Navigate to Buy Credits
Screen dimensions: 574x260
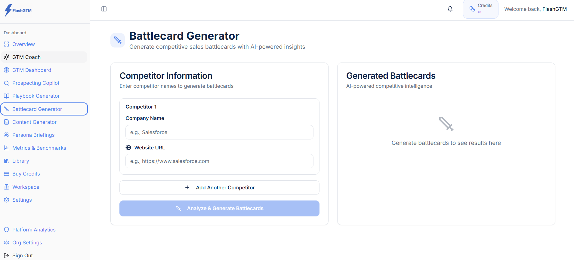(x=26, y=174)
